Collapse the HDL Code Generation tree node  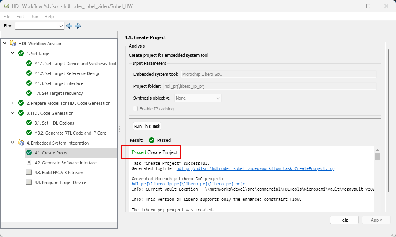point(13,113)
